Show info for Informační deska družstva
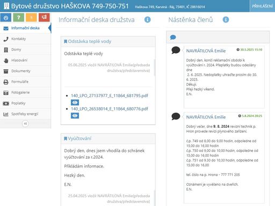275x206 pixels. point(148,19)
